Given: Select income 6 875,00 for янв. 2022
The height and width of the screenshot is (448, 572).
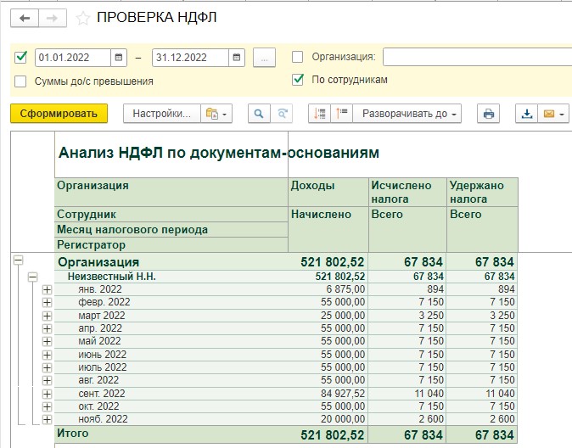Looking at the screenshot, I should click(328, 289).
